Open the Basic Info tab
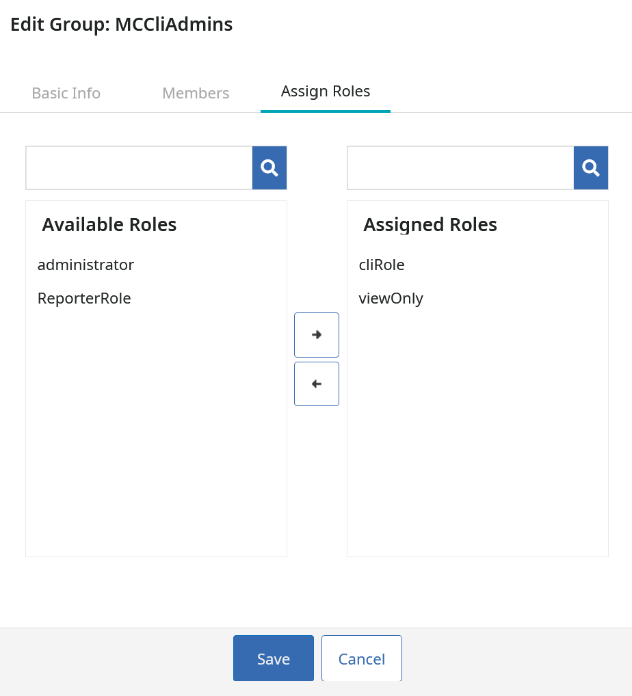632x696 pixels. pos(66,93)
